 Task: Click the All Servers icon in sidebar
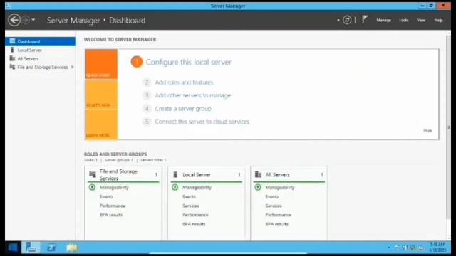pos(12,58)
